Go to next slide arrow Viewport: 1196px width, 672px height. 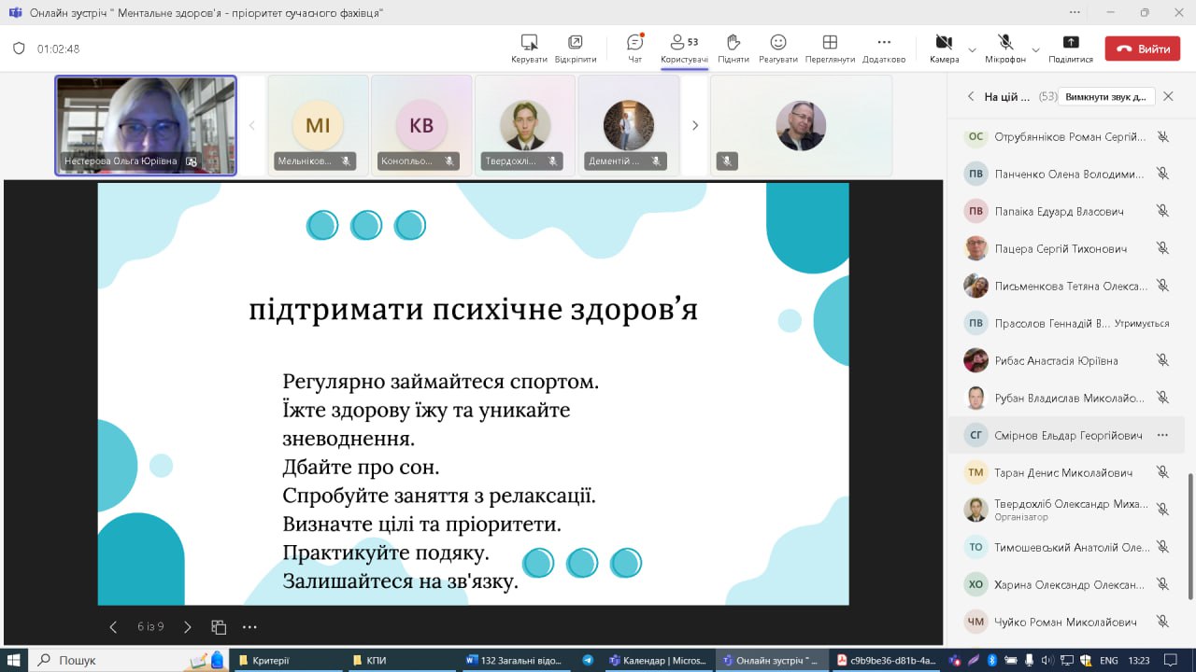click(x=187, y=627)
